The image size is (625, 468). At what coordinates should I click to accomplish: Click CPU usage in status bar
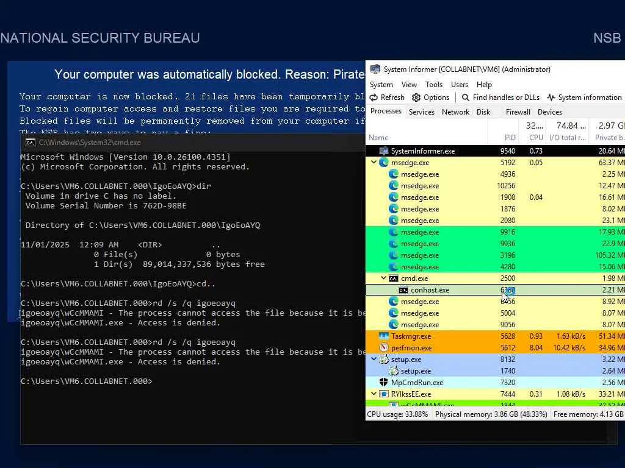(x=397, y=414)
